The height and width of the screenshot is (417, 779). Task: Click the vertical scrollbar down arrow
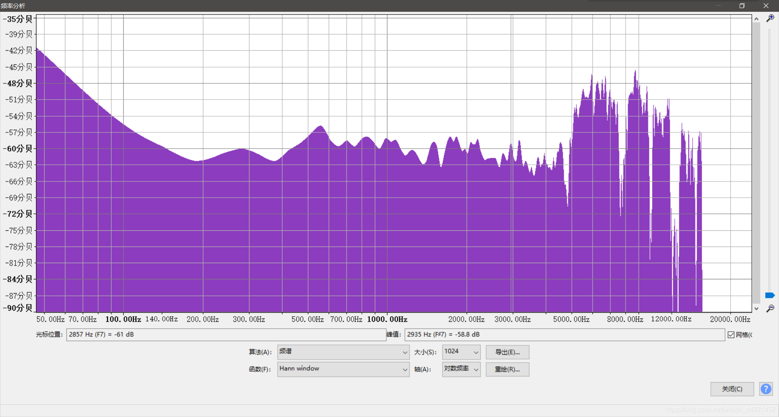(x=756, y=308)
